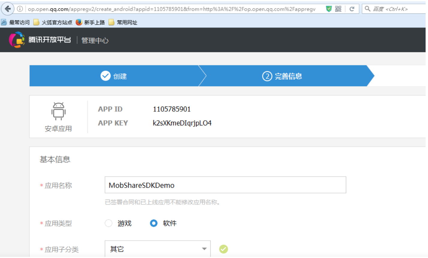428x258 pixels.
Task: Select the 游戏 radio button
Action: click(x=109, y=223)
